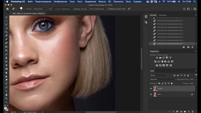Image resolution: width=201 pixels, height=113 pixels.
Task: Open the 'Окно' menu
Action: [x=128, y=2]
